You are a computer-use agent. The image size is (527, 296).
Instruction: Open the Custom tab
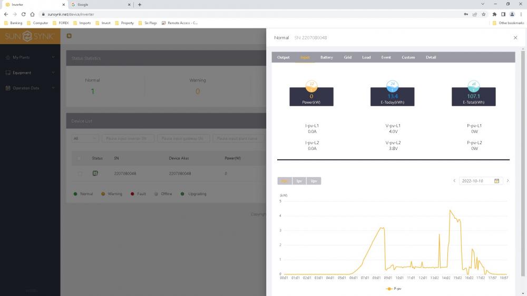pyautogui.click(x=408, y=57)
